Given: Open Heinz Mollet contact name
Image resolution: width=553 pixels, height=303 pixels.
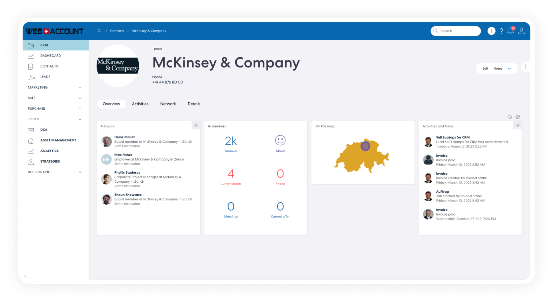Looking at the screenshot, I should click(124, 137).
